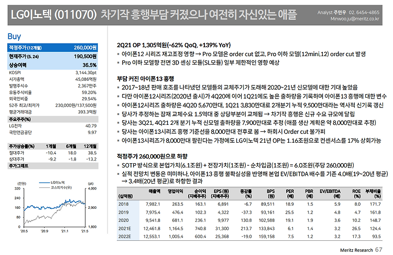Click 52-week range 230,000원/137,500원
393x255 pixels.
76,105
